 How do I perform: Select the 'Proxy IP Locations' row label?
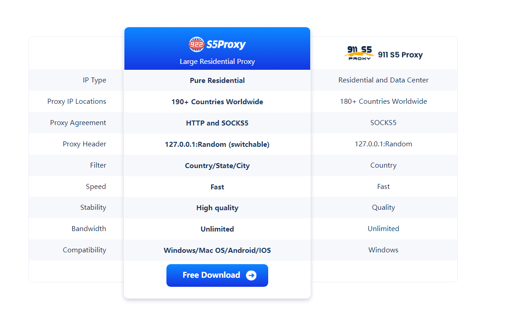click(x=76, y=101)
